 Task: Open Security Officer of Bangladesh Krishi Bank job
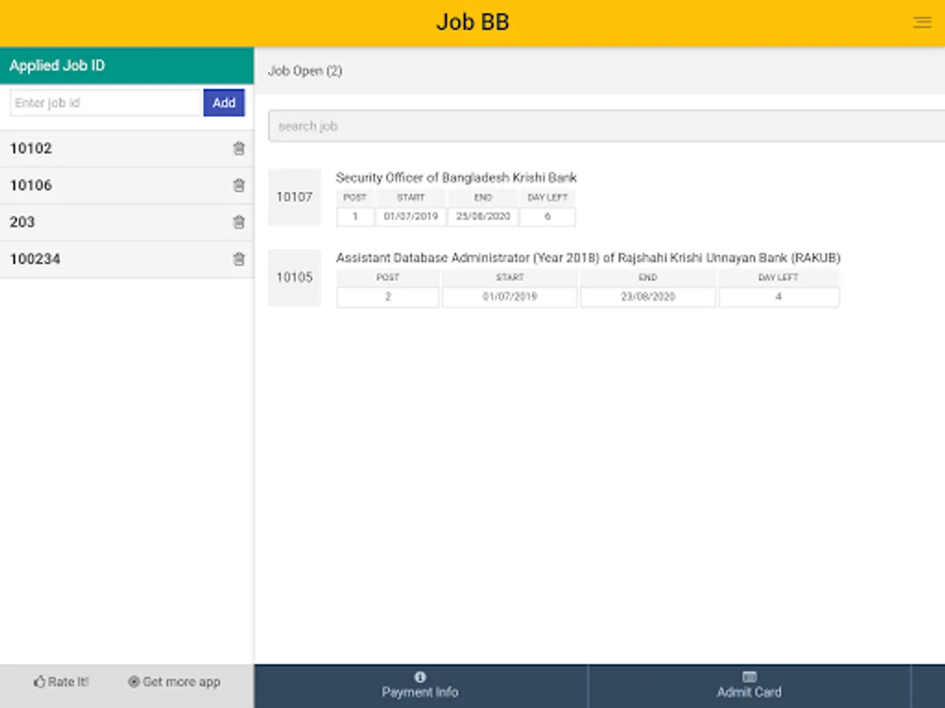coord(457,178)
